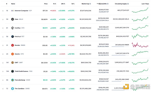153x92 pixels.
Task: Click the Fetch.ai coin logo icon
Action: pos(12,37)
